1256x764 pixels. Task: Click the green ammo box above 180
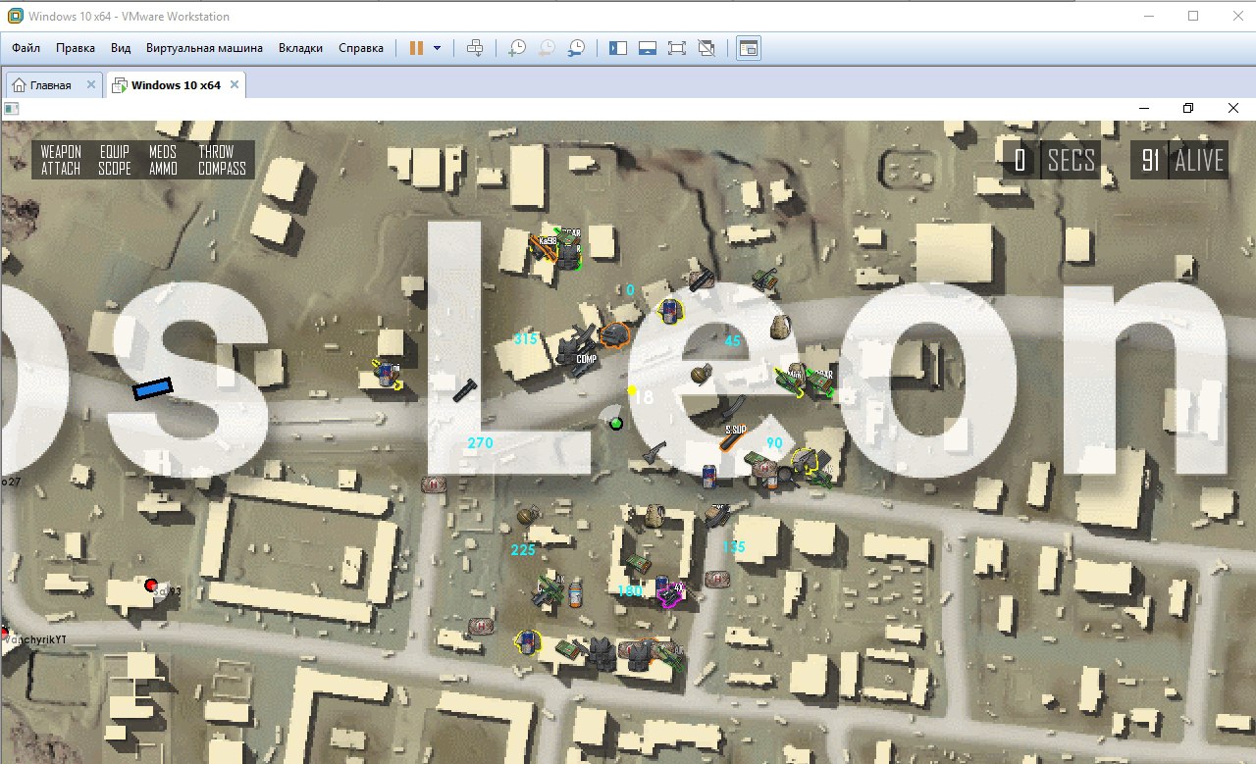[637, 564]
